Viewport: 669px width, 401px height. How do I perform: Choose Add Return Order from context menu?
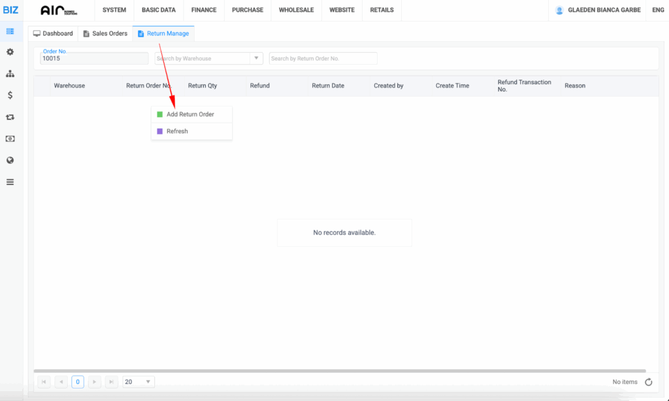coord(190,114)
